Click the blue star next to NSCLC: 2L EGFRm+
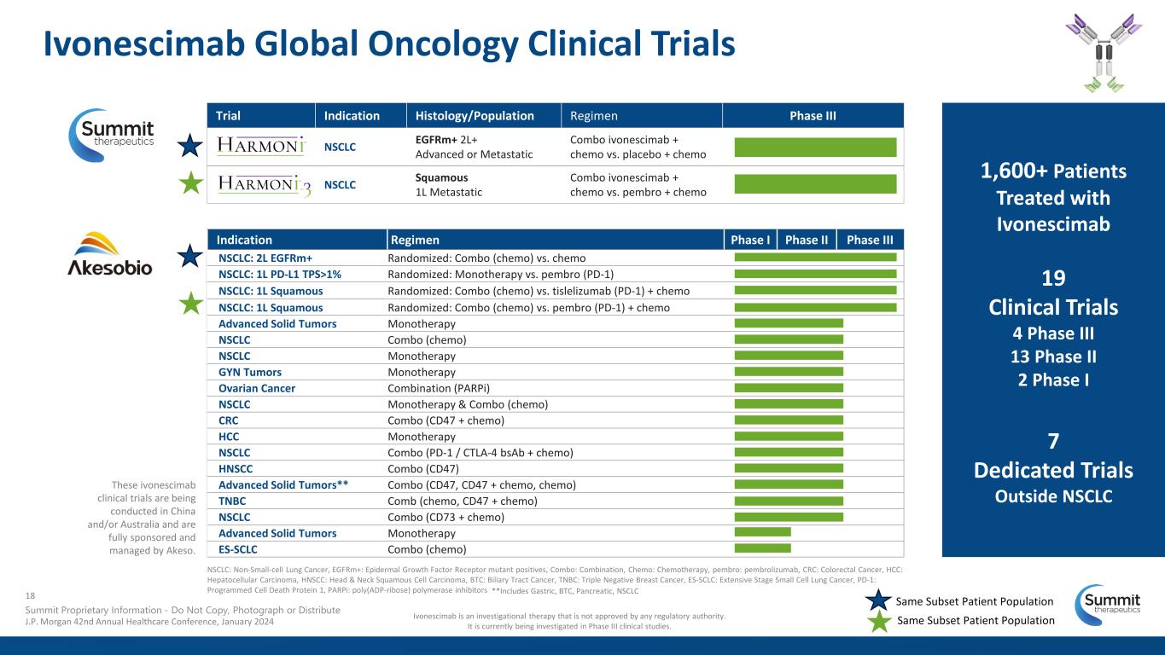The image size is (1165, 655). click(191, 256)
